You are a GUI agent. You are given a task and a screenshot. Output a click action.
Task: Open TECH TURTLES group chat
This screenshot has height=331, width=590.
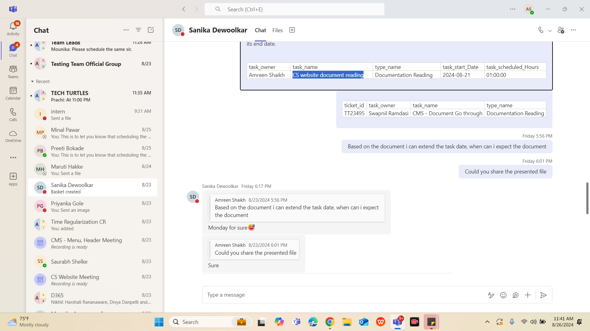(x=92, y=96)
